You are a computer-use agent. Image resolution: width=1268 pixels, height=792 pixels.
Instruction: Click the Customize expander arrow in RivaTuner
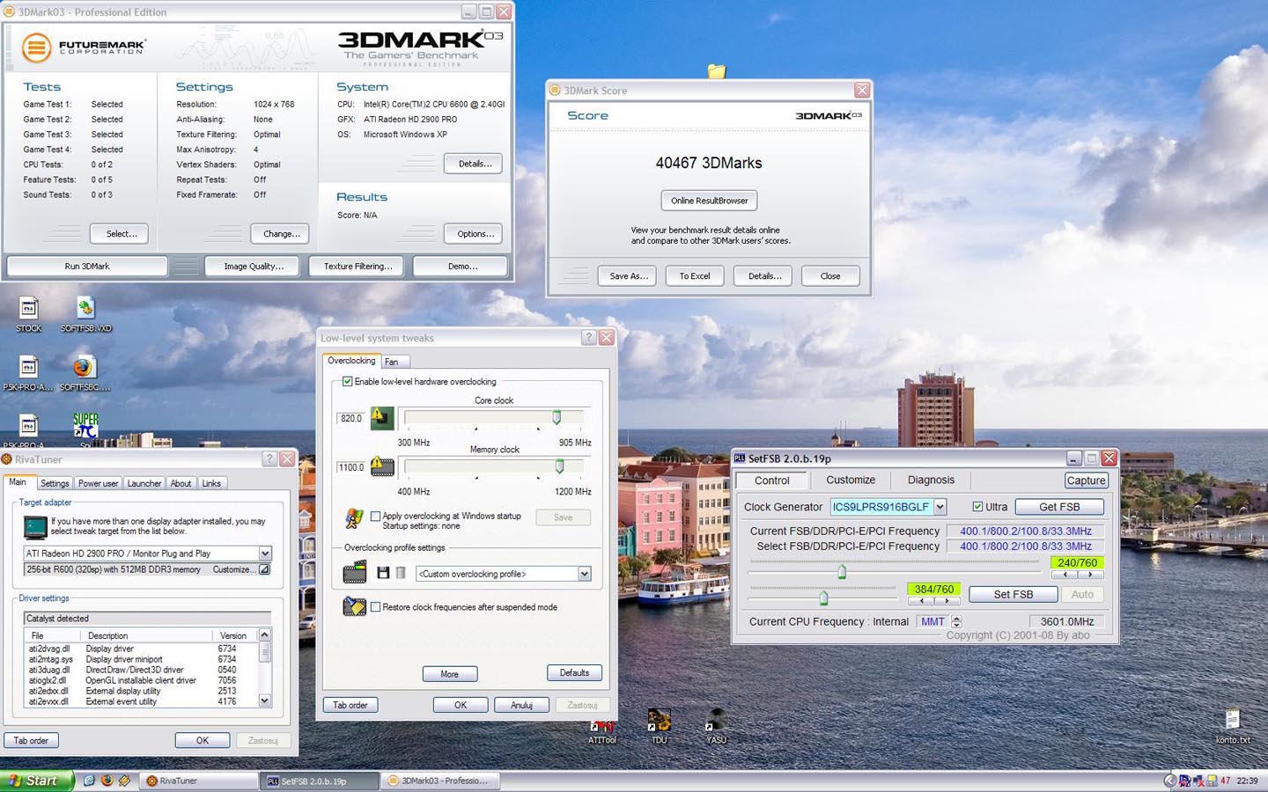click(x=263, y=569)
